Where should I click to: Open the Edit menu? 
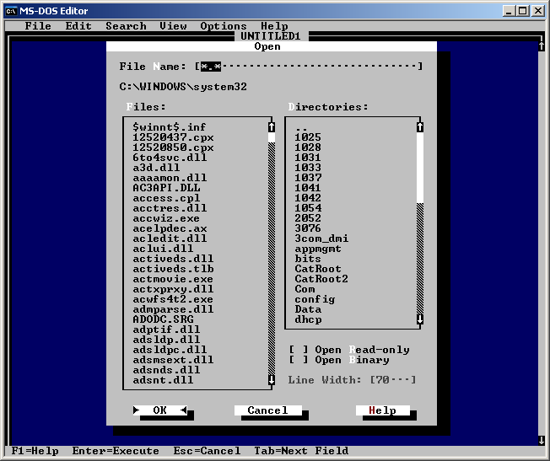(x=78, y=26)
